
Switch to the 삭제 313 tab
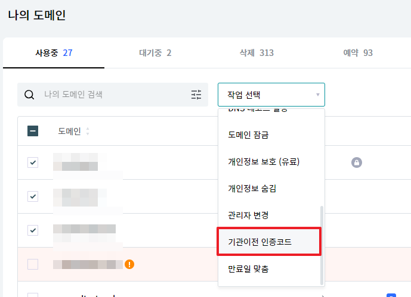pos(257,53)
